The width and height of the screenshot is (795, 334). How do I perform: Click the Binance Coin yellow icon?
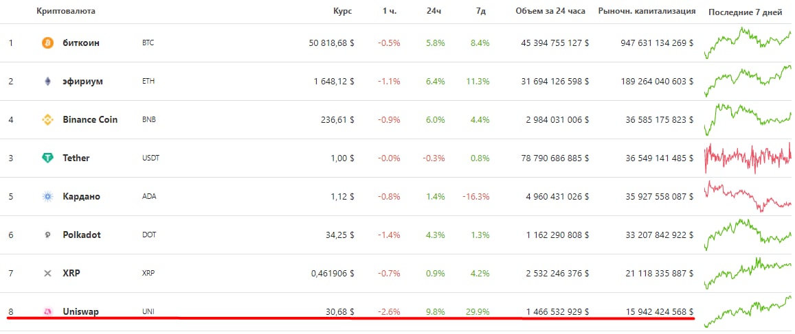tap(47, 120)
